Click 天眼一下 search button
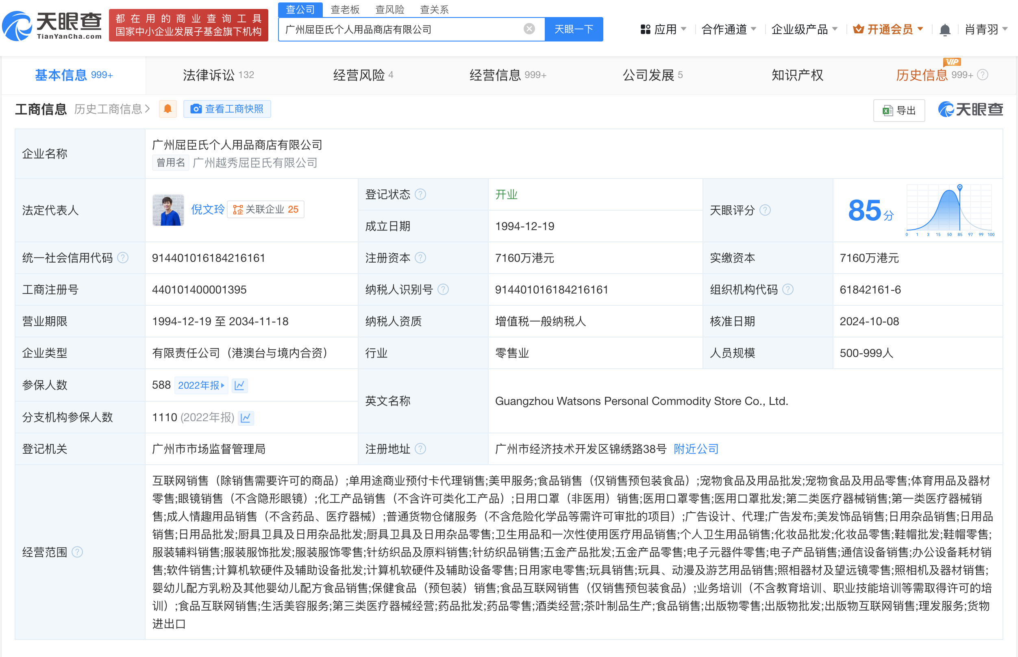Image resolution: width=1018 pixels, height=657 pixels. [574, 29]
